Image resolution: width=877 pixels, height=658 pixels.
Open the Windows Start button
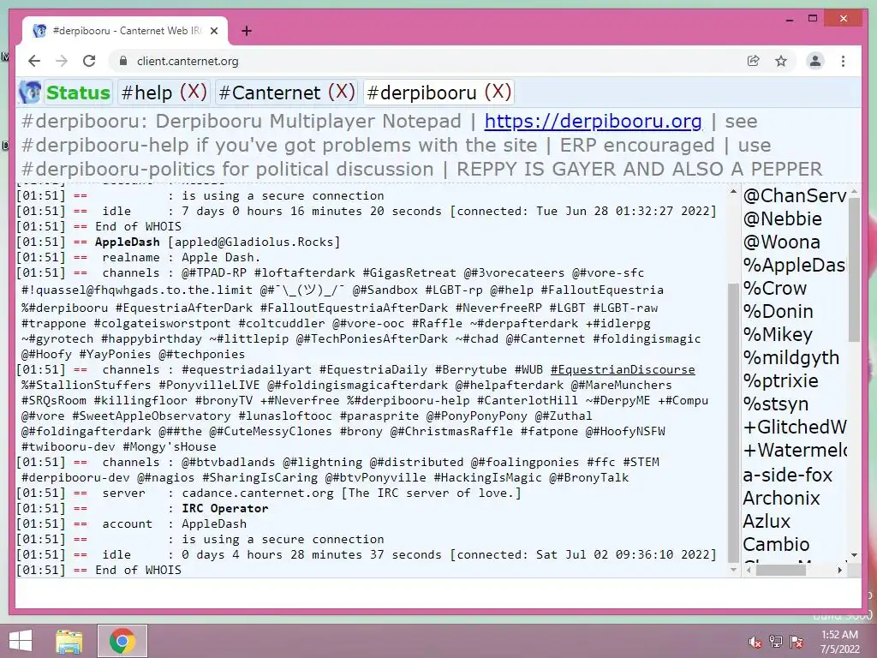pyautogui.click(x=21, y=641)
